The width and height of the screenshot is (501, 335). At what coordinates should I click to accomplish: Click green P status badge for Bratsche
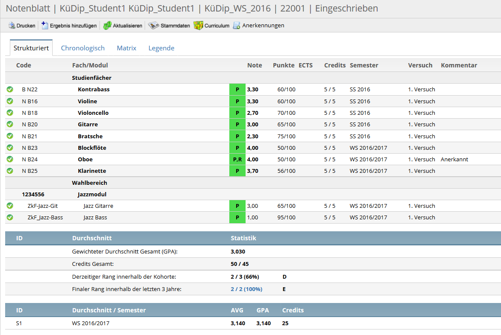[x=237, y=136]
